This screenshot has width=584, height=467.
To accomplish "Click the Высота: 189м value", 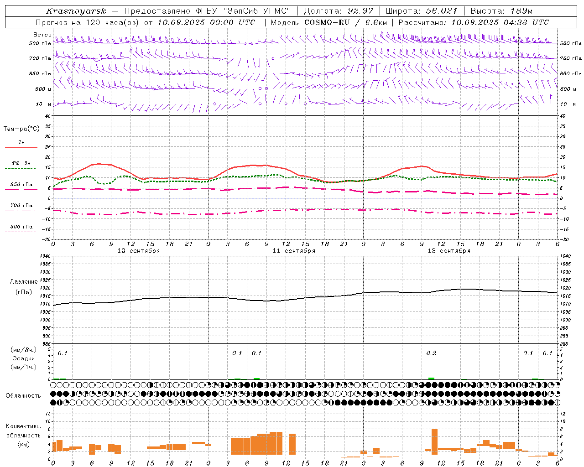I will (501, 11).
